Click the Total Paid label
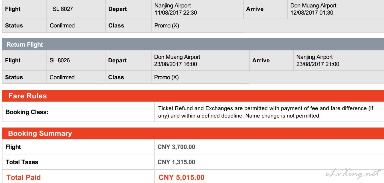 [x=23, y=177]
